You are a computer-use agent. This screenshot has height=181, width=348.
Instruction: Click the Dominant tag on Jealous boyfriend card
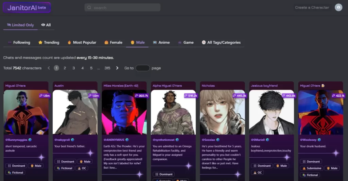[262, 166]
